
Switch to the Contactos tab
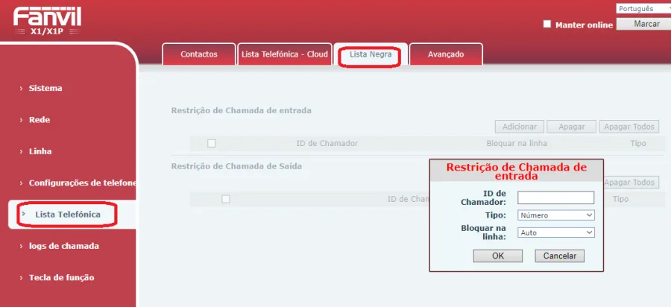pos(199,54)
